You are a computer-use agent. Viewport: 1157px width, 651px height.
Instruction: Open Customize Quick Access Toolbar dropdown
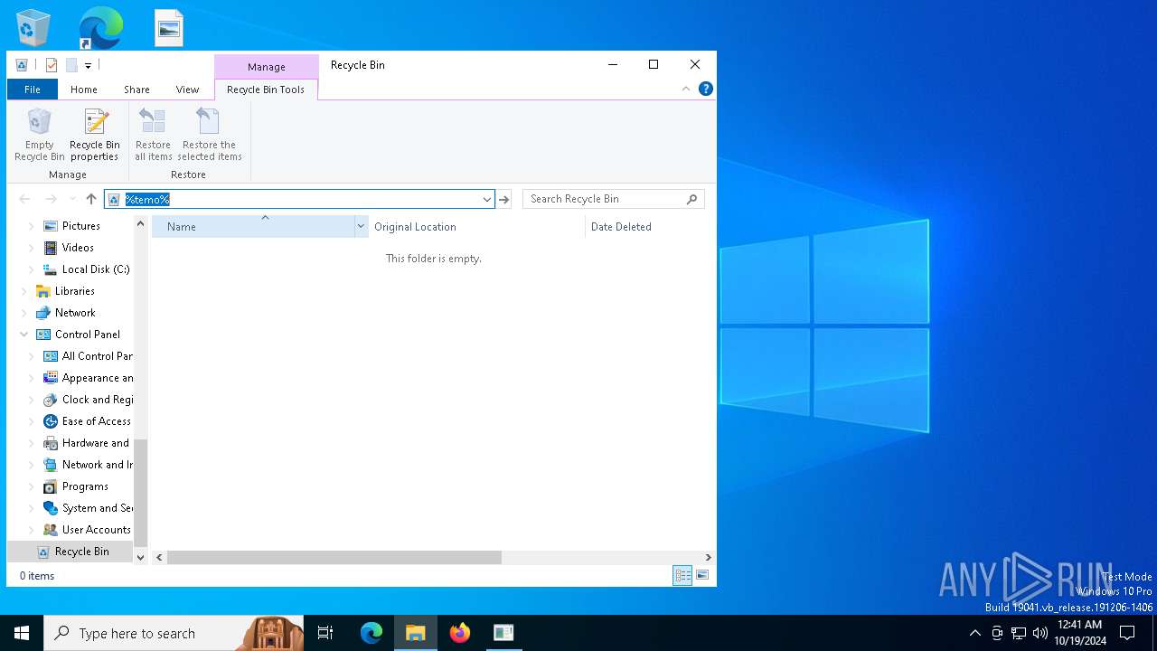(x=88, y=65)
